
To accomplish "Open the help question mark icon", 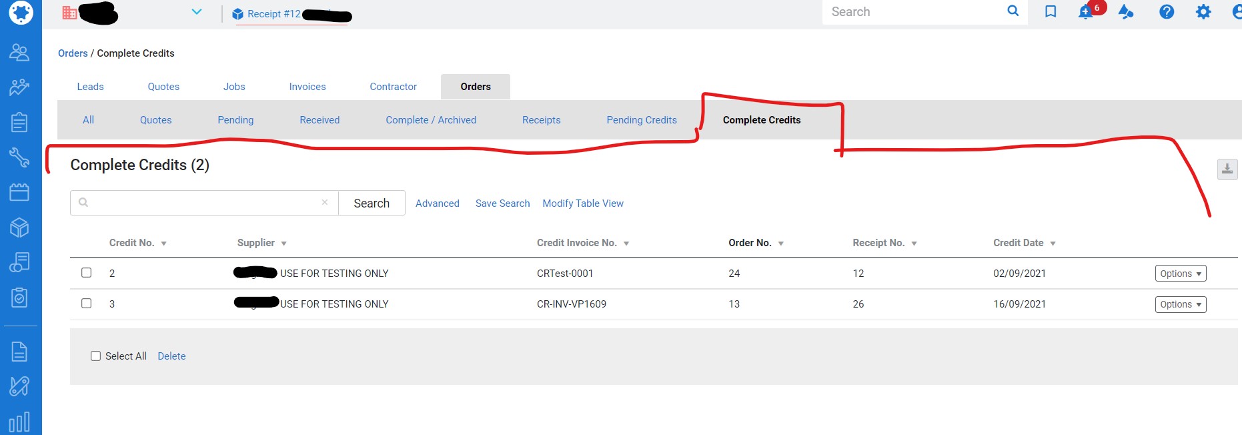I will pos(1167,11).
